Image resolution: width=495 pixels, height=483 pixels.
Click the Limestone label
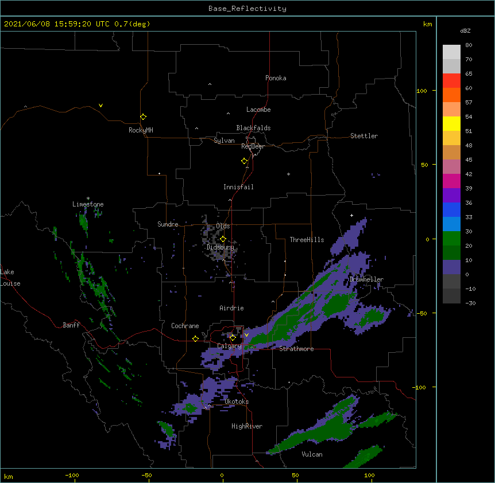[x=88, y=204]
